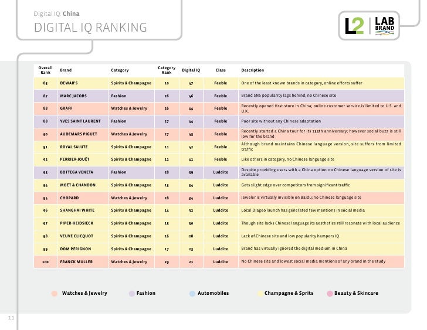Image resolution: width=427 pixels, height=330 pixels.
Task: Click the Digital IQ column header
Action: click(191, 70)
